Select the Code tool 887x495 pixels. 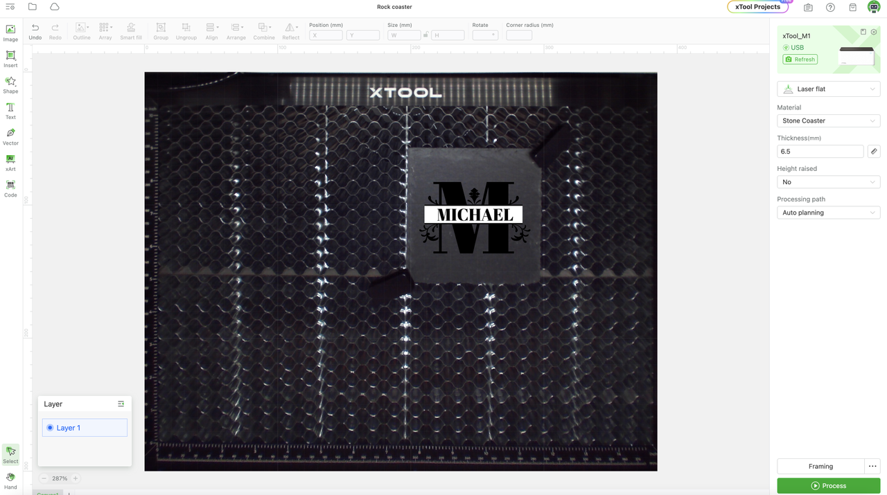point(10,189)
